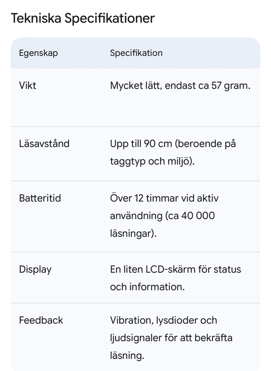Click the Vikt row label
The height and width of the screenshot is (371, 271).
27,85
